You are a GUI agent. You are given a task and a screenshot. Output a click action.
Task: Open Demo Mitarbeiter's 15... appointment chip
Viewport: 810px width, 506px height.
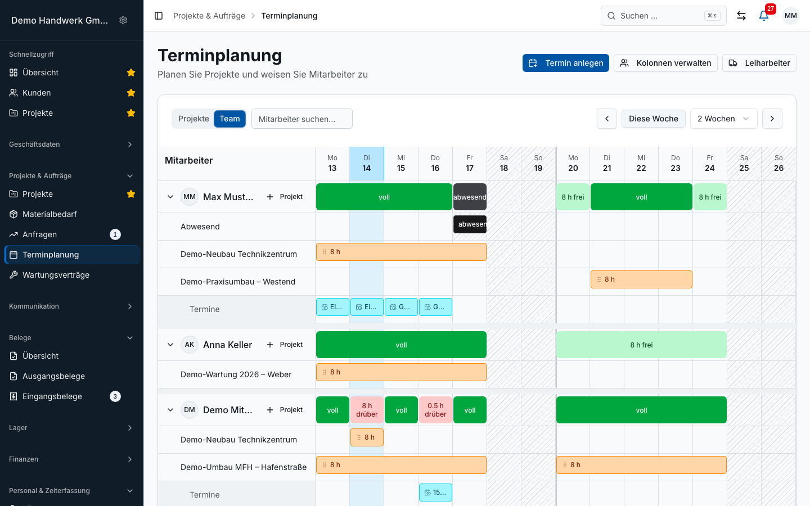click(x=435, y=493)
